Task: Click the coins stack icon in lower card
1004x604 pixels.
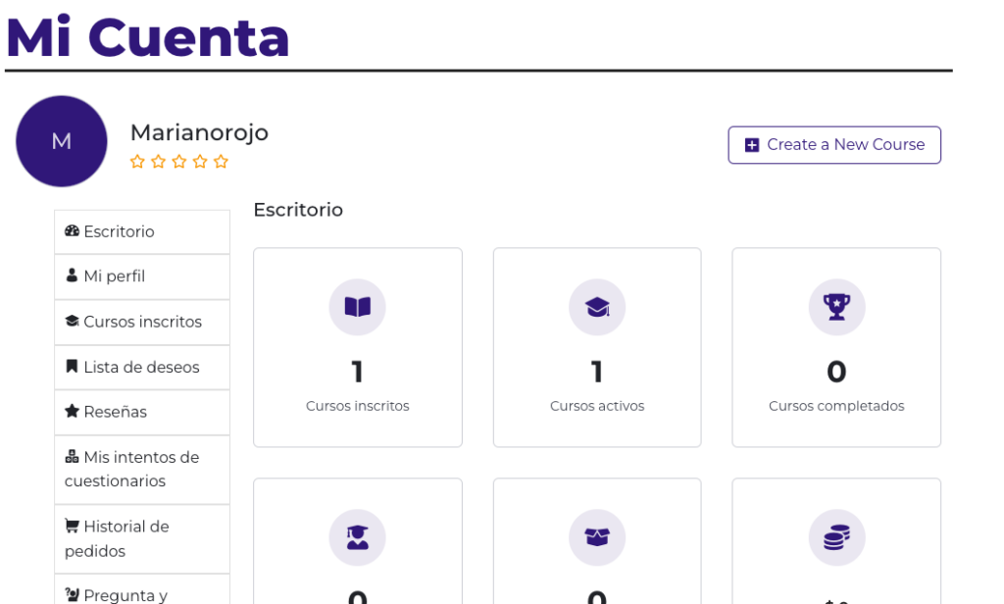Action: pyautogui.click(x=836, y=537)
